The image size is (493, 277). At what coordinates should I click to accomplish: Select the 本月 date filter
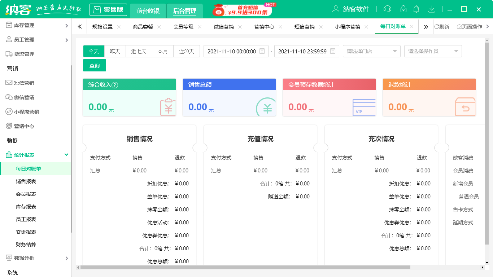coord(162,51)
